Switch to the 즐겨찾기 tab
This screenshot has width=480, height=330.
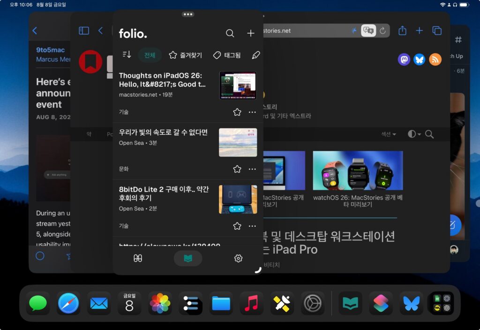185,55
